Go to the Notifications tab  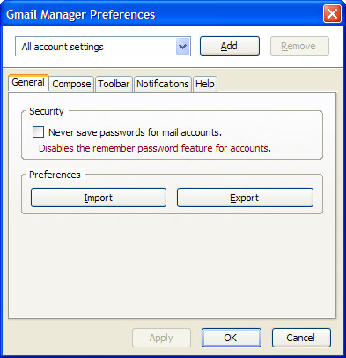163,84
